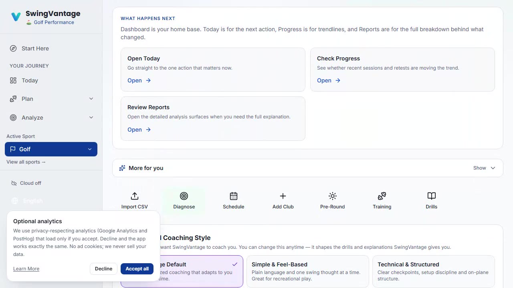The width and height of the screenshot is (513, 288).
Task: Click Open in the Check Progress card
Action: coord(329,80)
